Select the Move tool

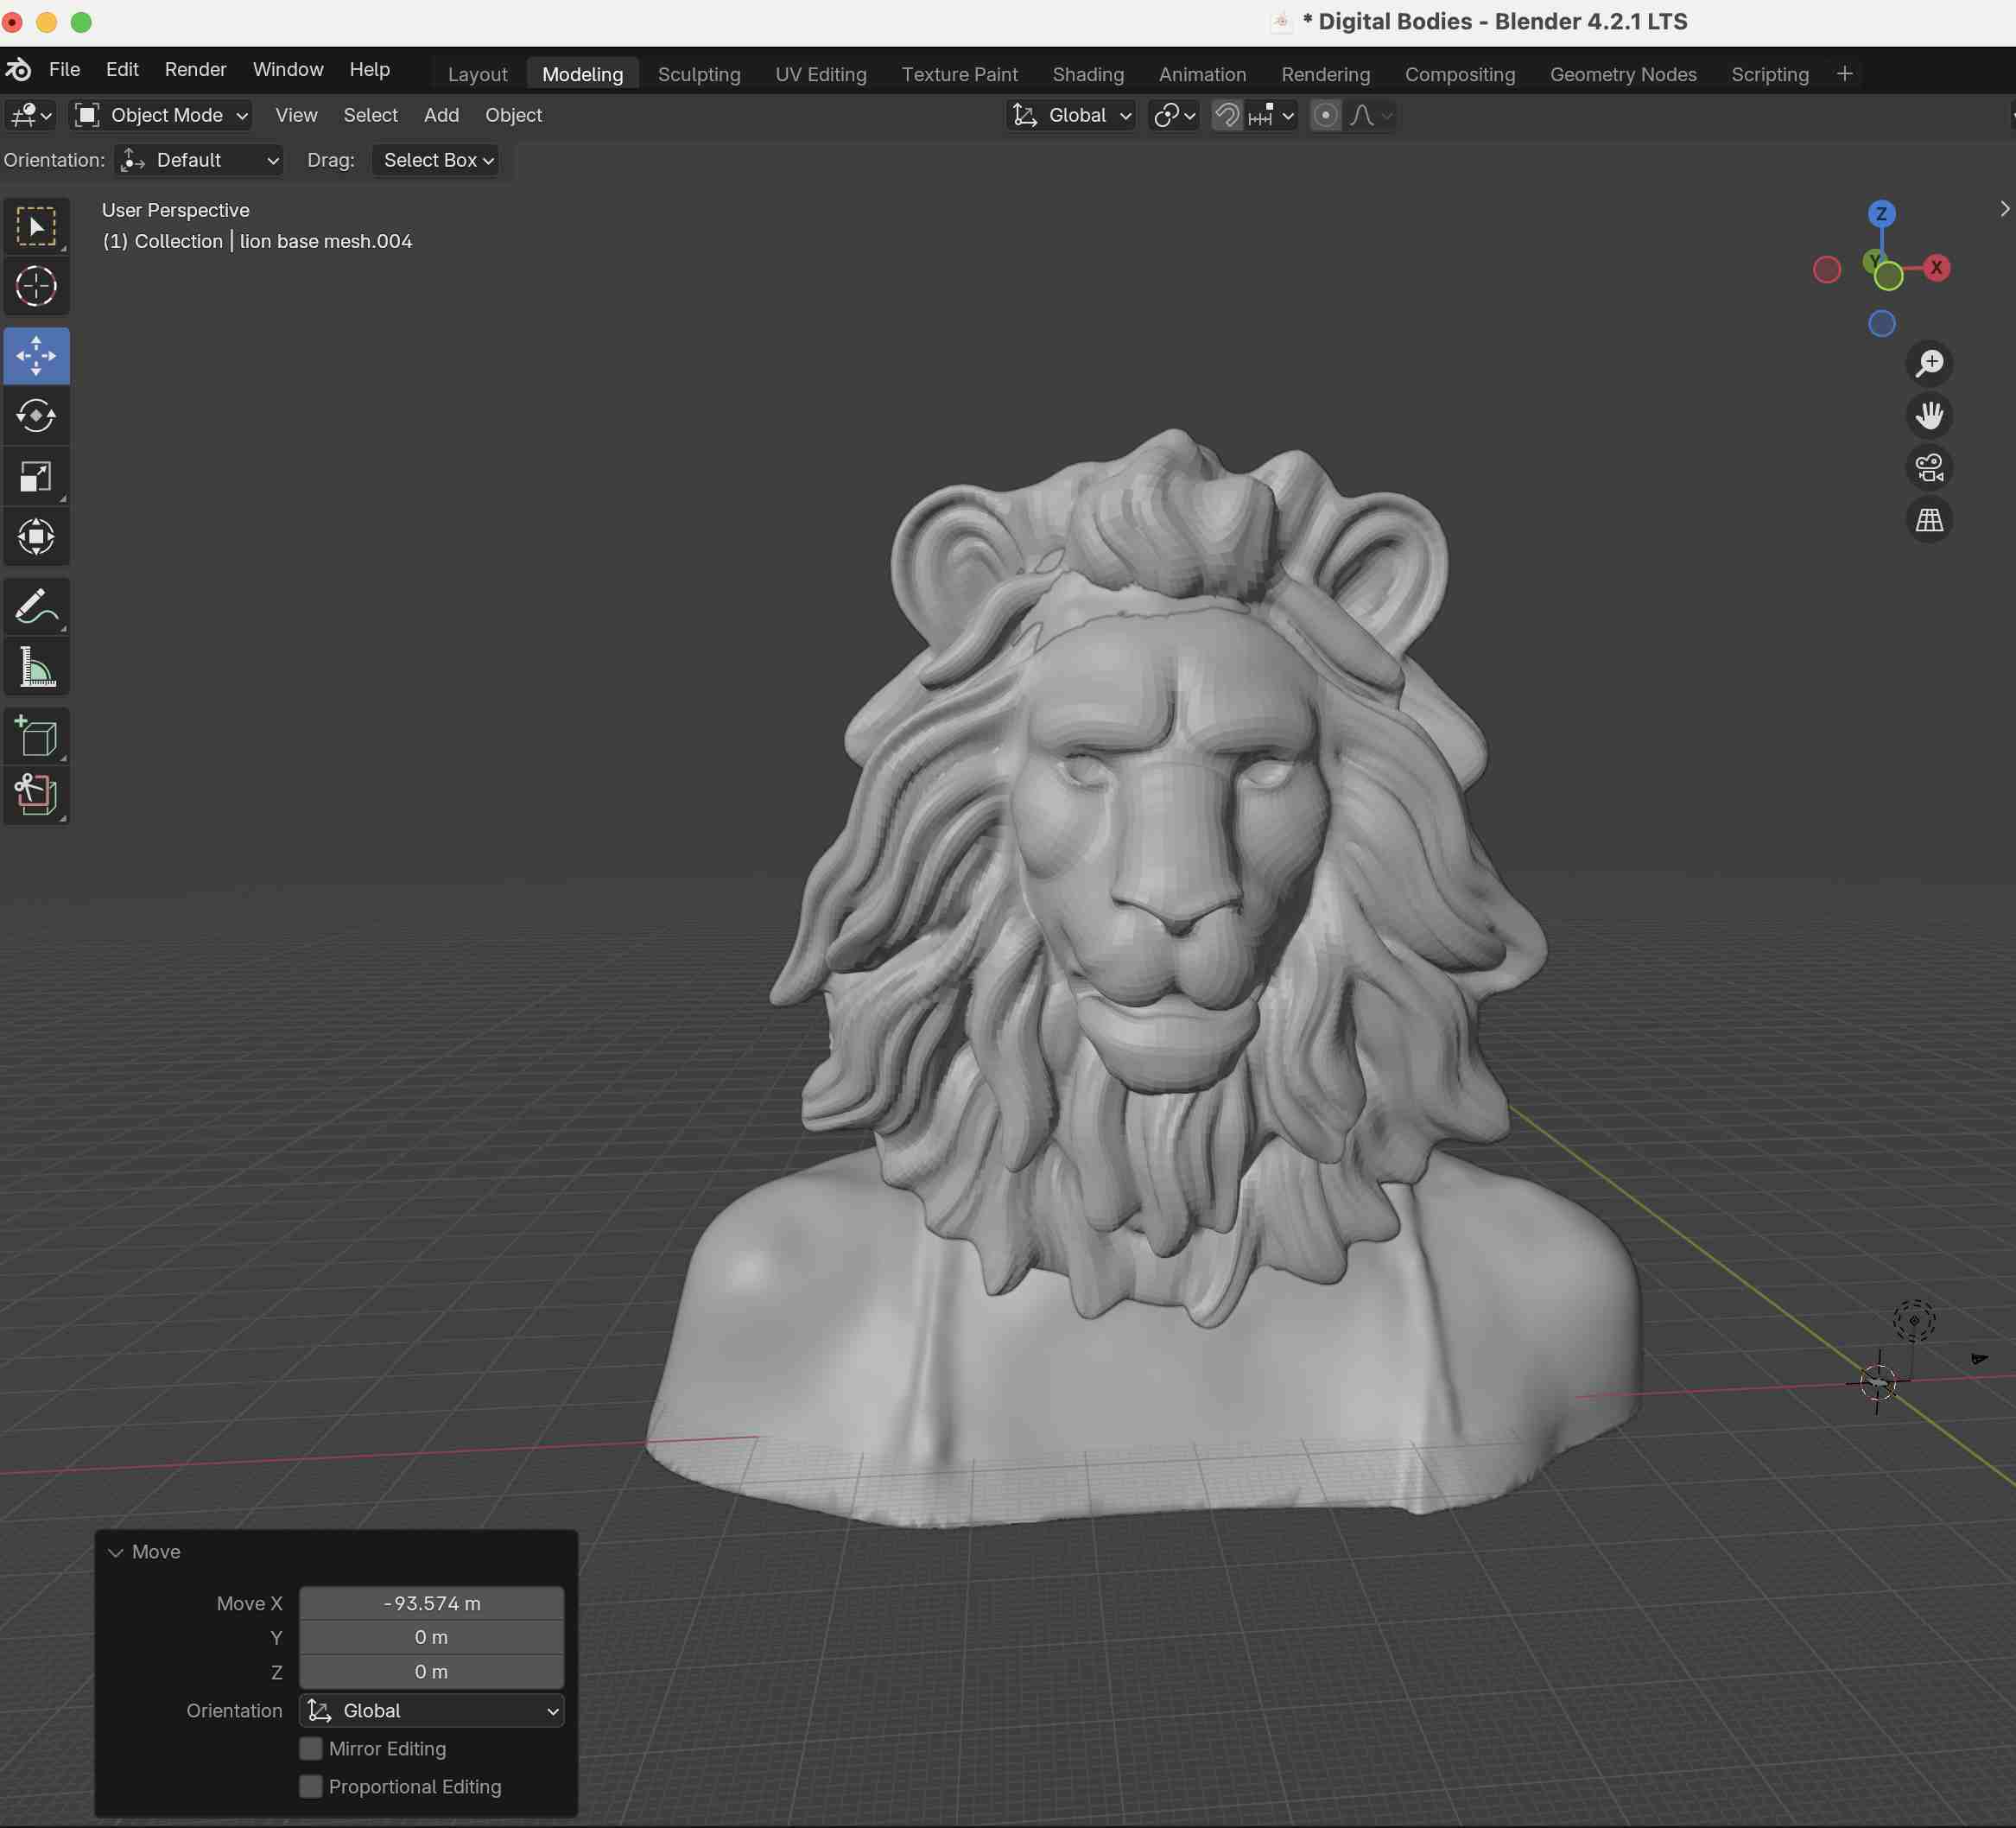[36, 356]
